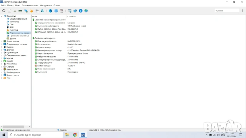Open the green memory module benchmark icon
The width and height of the screenshot is (246, 138).
(x=20, y=11)
